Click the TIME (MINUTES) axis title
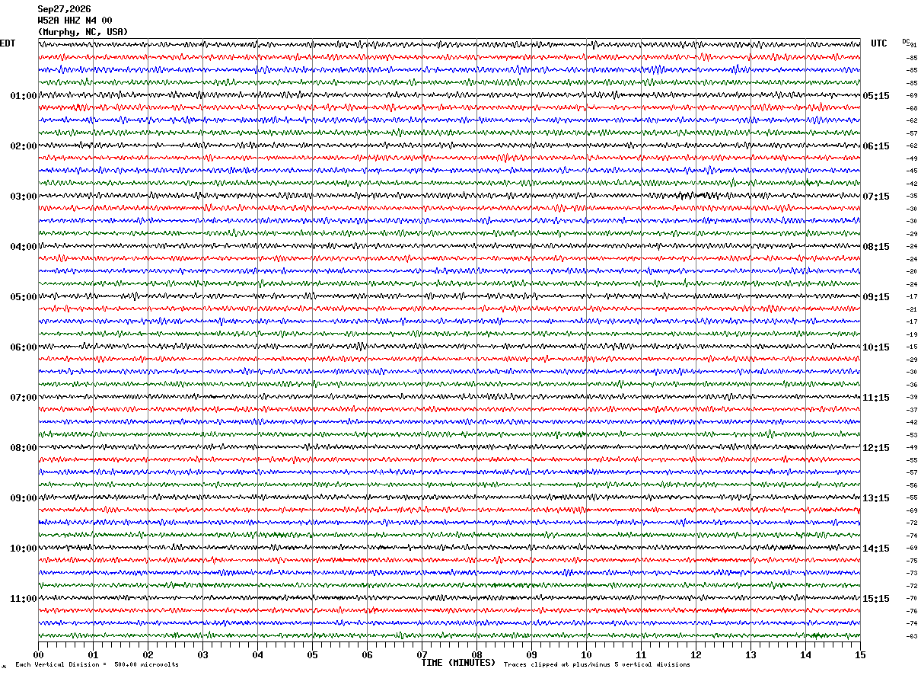This screenshot has width=921, height=675. point(458,663)
